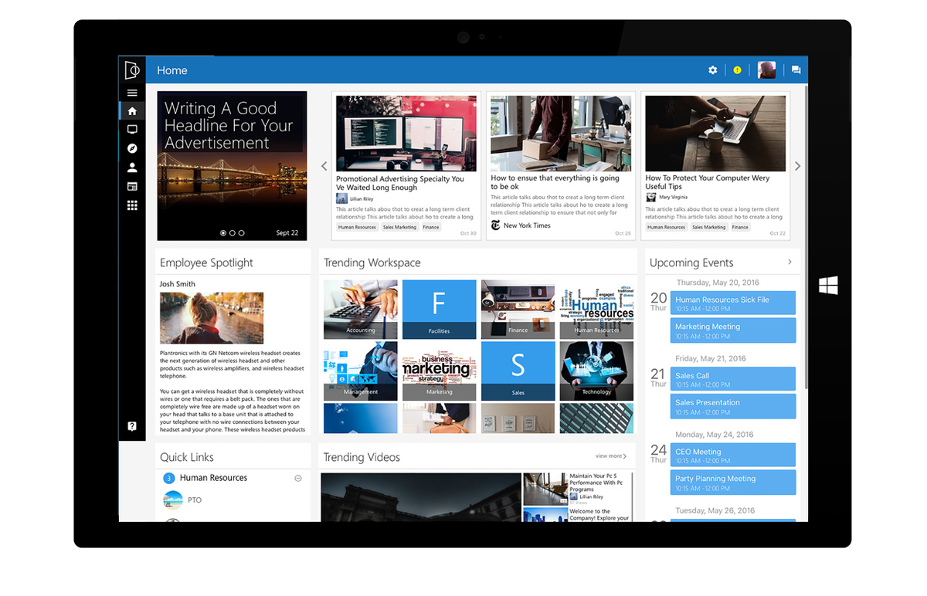Open the hamburger menu in the sidebar

[132, 93]
